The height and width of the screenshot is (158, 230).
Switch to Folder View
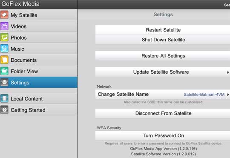tap(39, 72)
